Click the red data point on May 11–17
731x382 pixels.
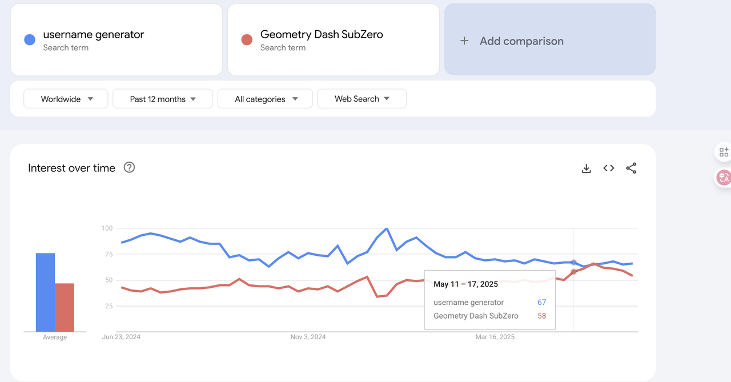coord(573,272)
